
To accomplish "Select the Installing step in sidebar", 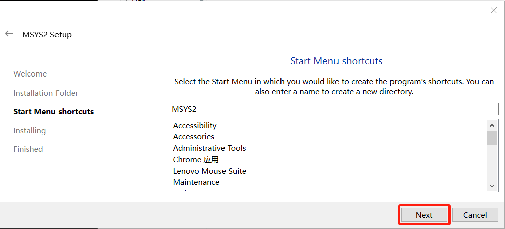I will click(30, 131).
